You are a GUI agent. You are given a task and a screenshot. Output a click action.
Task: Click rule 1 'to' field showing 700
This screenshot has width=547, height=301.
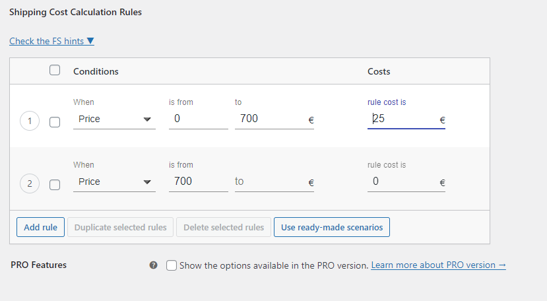pos(267,119)
